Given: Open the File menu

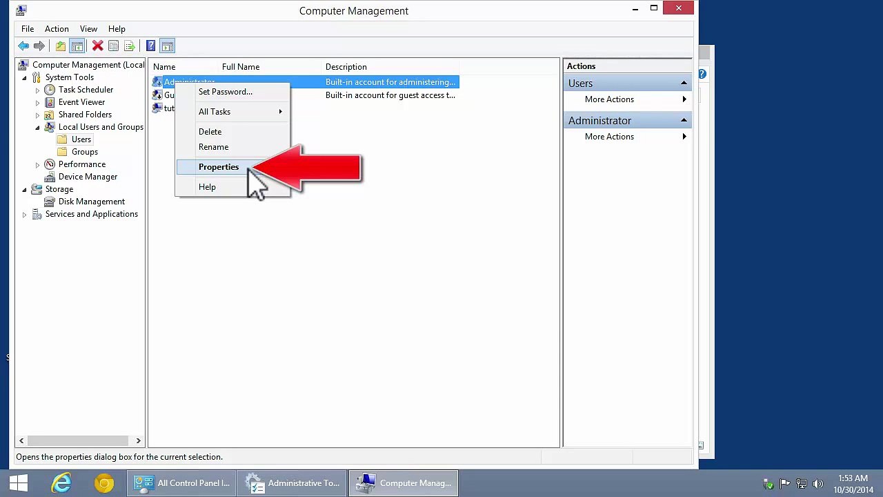Looking at the screenshot, I should pyautogui.click(x=28, y=29).
